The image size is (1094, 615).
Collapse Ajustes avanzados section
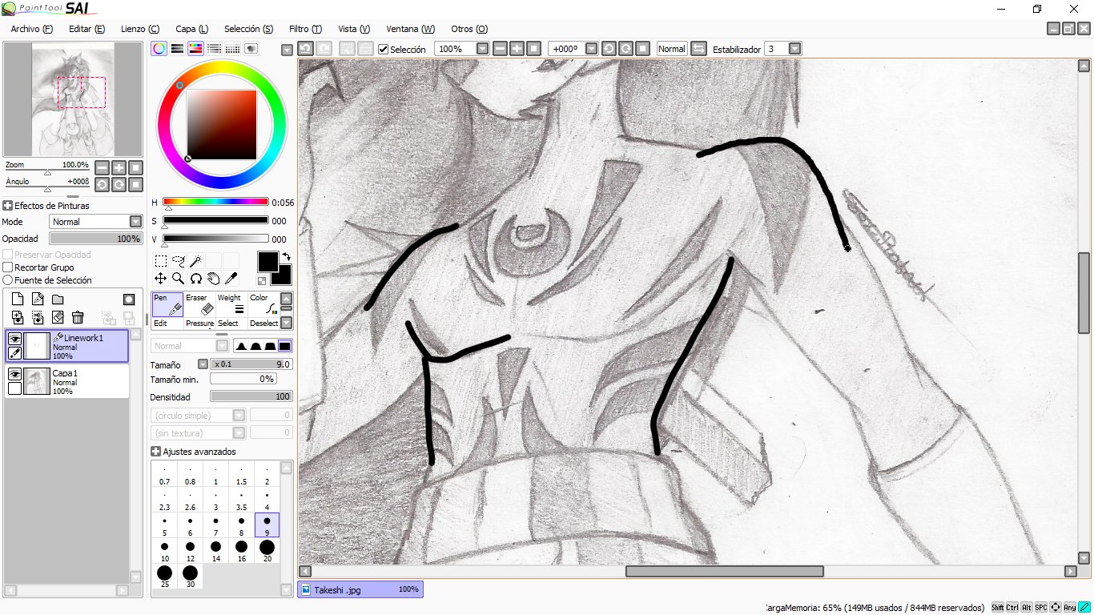155,452
